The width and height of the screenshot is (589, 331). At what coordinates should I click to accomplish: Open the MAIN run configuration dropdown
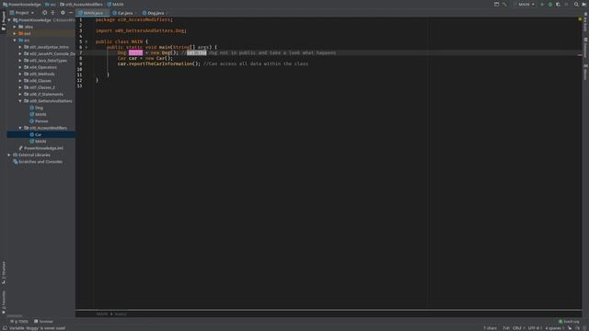point(525,5)
